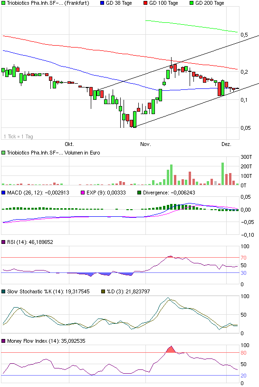The height and width of the screenshot is (387, 259).
Task: Click the tallest December volume bar
Action: coord(223,174)
